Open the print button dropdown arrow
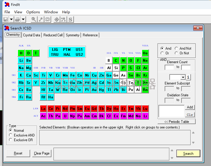211x166 pixels. 23,19
